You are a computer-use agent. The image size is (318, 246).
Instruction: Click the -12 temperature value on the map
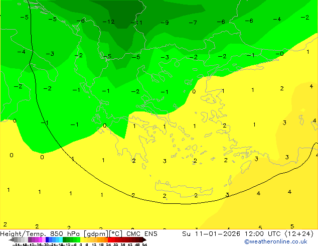click(x=109, y=22)
